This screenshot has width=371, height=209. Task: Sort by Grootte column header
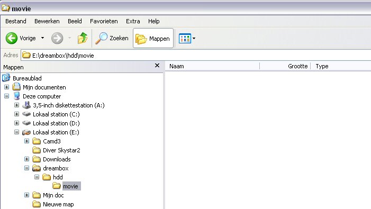[x=285, y=66]
